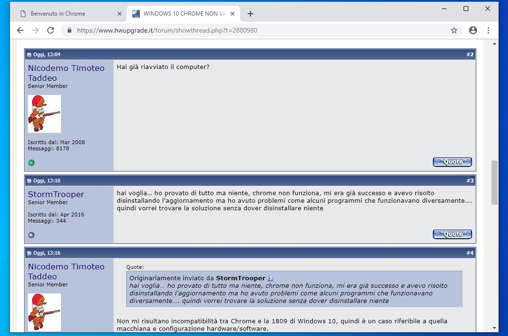Go forward using the forward arrow
The height and width of the screenshot is (336, 508).
[35, 30]
